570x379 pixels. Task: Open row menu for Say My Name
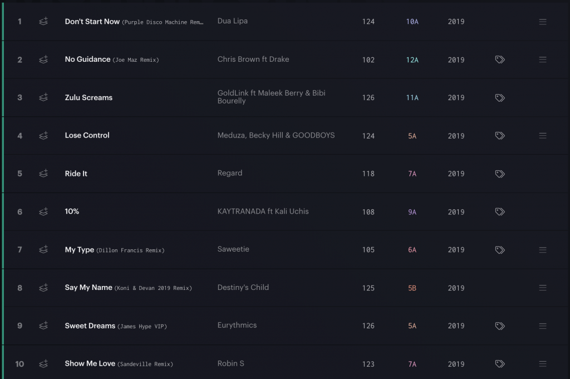(x=543, y=288)
